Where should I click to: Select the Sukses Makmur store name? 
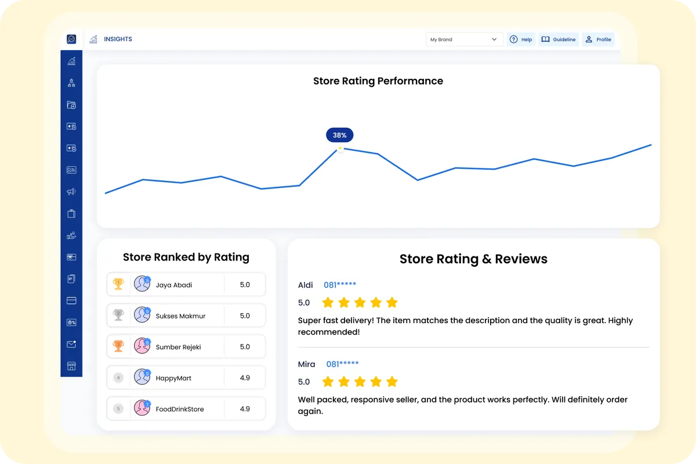click(x=180, y=316)
